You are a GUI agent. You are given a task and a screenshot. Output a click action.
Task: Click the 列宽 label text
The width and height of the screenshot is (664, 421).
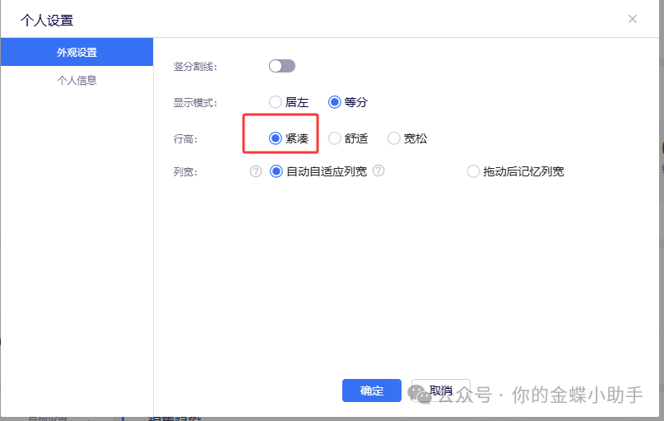point(185,172)
